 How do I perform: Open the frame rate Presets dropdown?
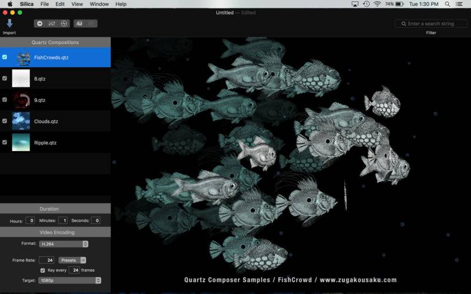(x=72, y=260)
